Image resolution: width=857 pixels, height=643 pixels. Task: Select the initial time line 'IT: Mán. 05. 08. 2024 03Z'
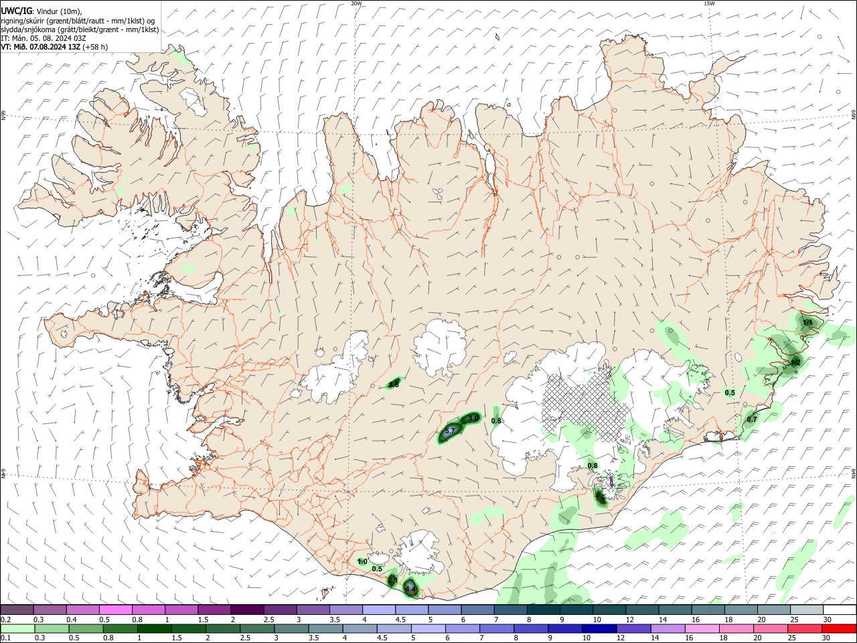(x=43, y=38)
